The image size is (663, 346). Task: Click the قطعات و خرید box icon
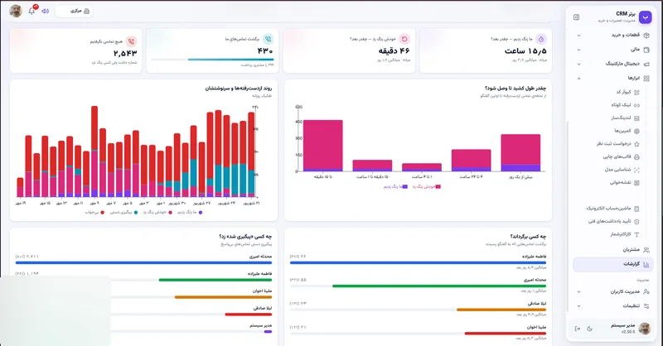tap(646, 36)
